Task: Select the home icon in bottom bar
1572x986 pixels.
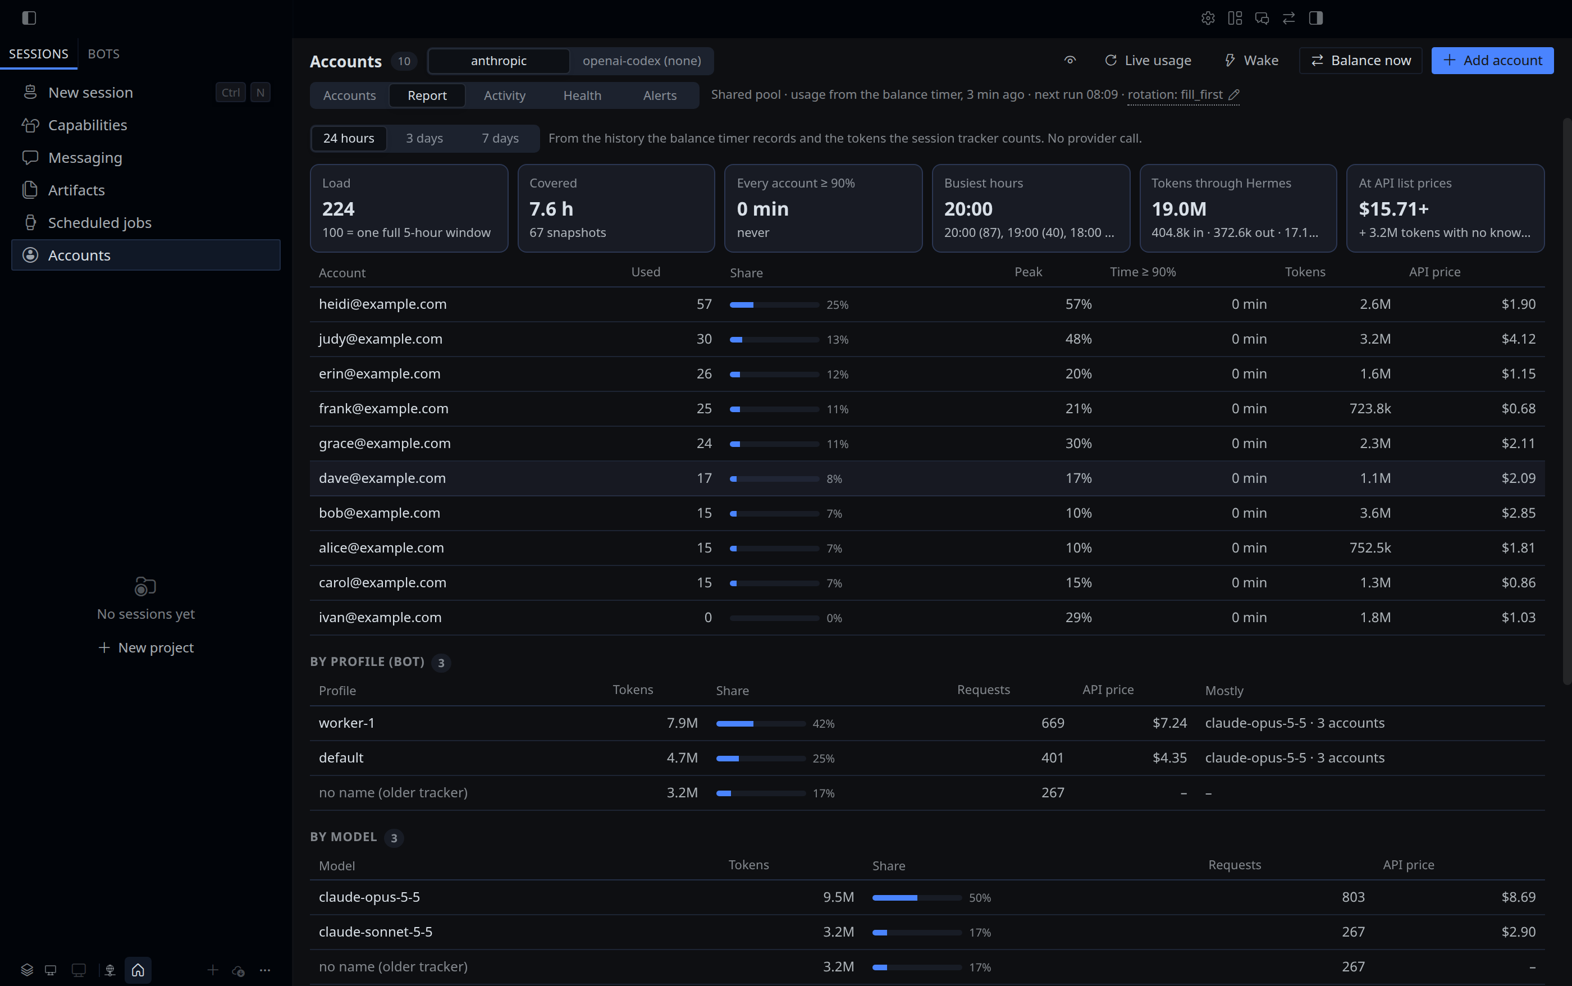Action: (138, 970)
